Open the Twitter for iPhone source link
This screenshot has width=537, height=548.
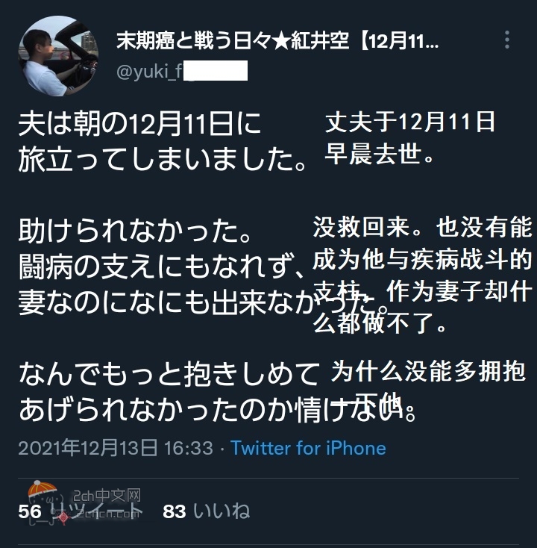[x=308, y=448]
